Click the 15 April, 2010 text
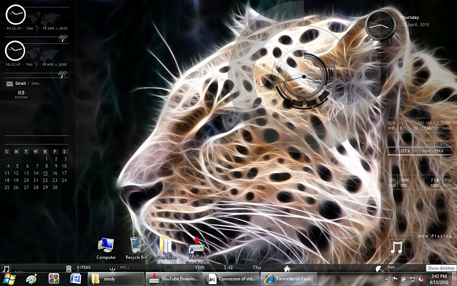 pos(416,24)
